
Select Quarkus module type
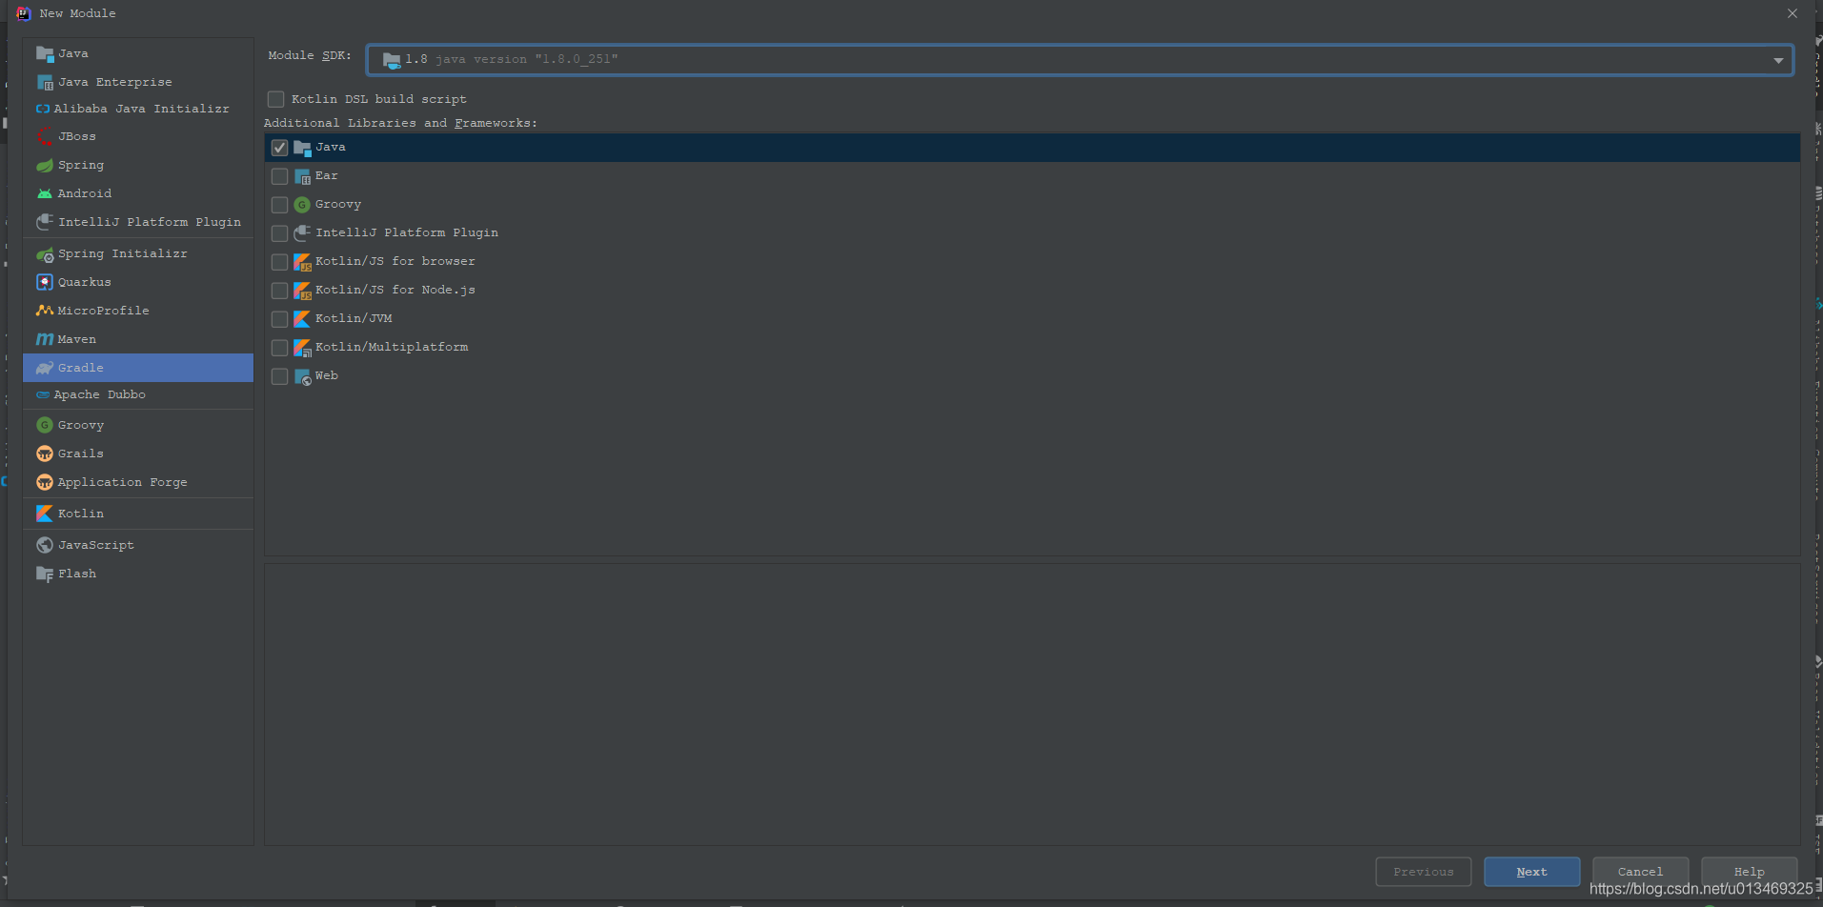(138, 282)
